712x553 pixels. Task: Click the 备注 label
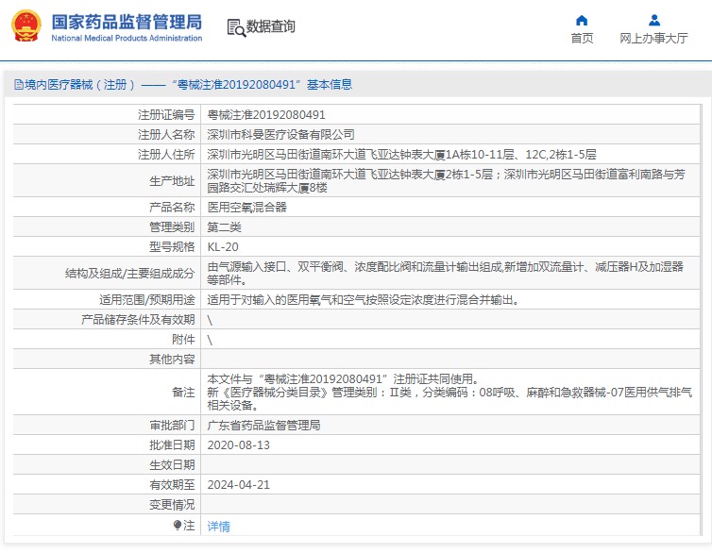[183, 392]
